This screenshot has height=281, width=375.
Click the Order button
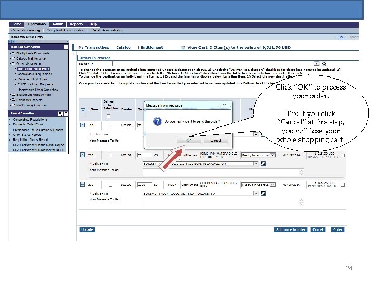(x=337, y=229)
